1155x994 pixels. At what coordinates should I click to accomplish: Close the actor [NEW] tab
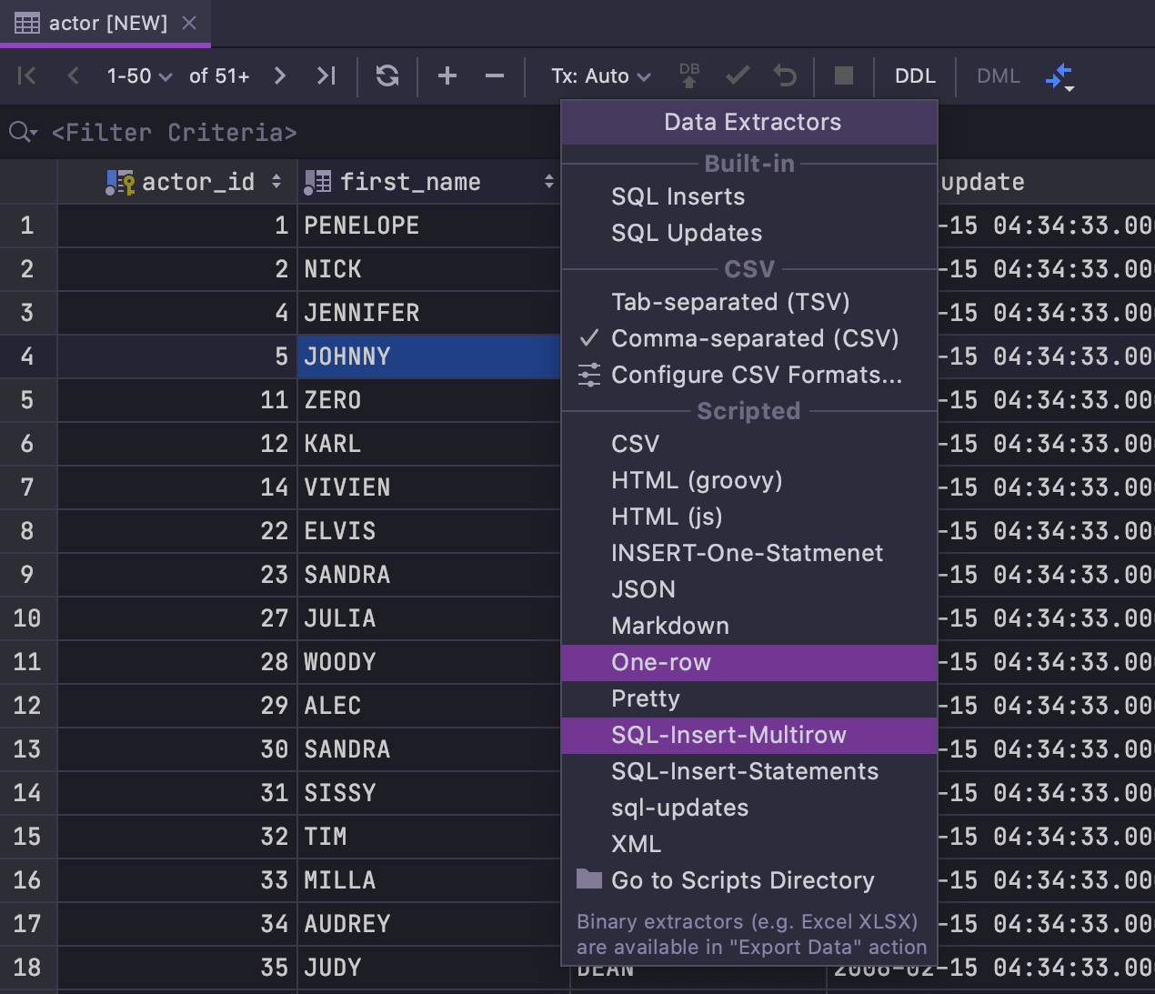pyautogui.click(x=189, y=23)
